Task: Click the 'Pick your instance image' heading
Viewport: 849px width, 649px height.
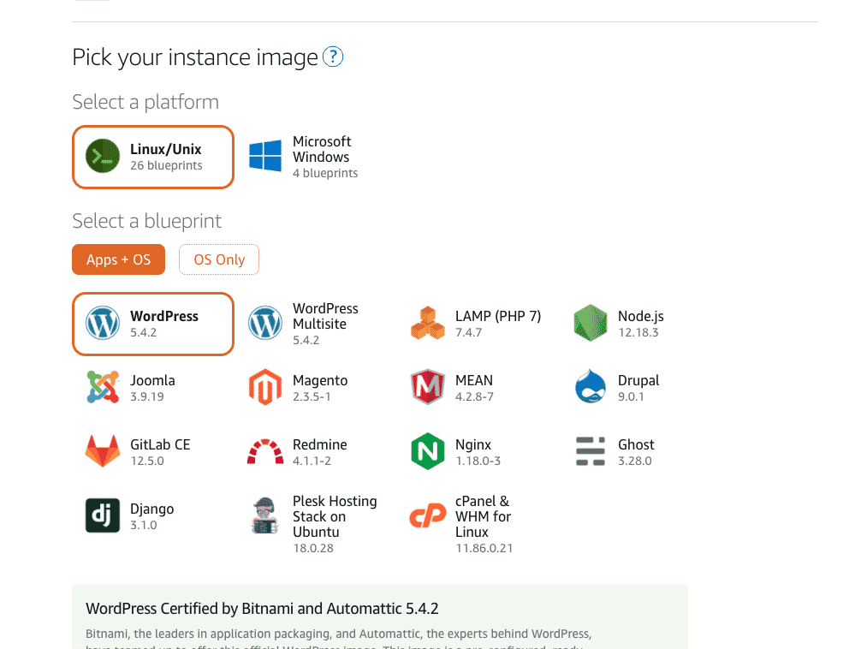Action: (195, 57)
